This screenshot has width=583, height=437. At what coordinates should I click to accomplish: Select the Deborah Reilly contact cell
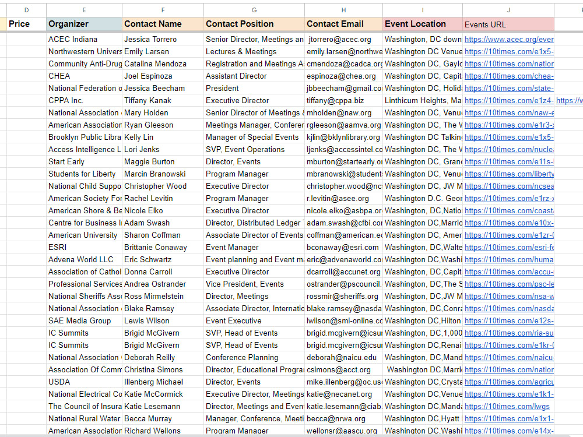click(163, 358)
